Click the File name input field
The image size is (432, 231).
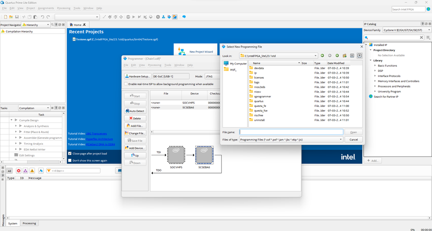click(291, 132)
